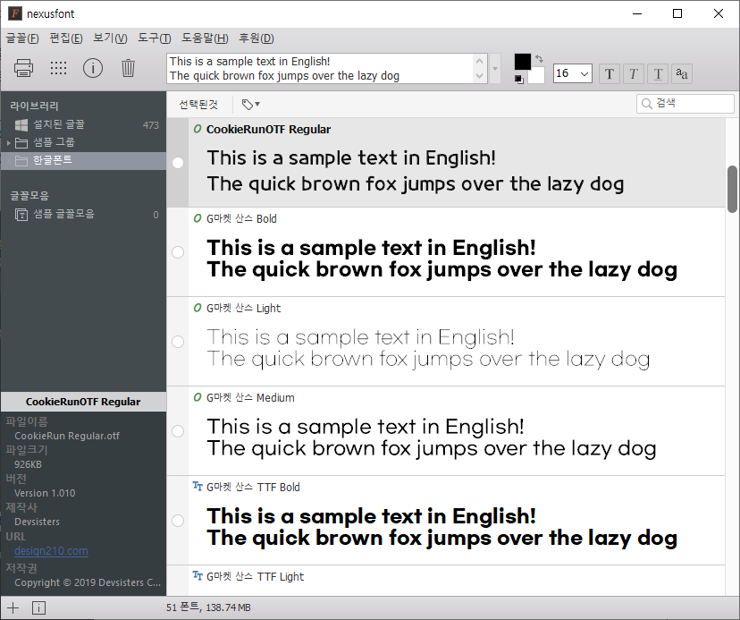Click the 검색 search input field
This screenshot has width=740, height=620.
[x=685, y=104]
